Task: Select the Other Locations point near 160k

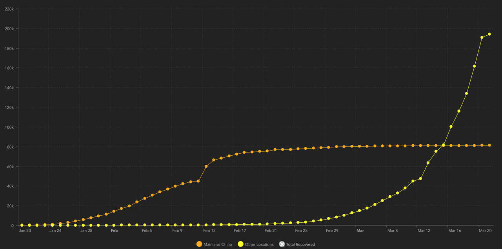Action: click(474, 66)
